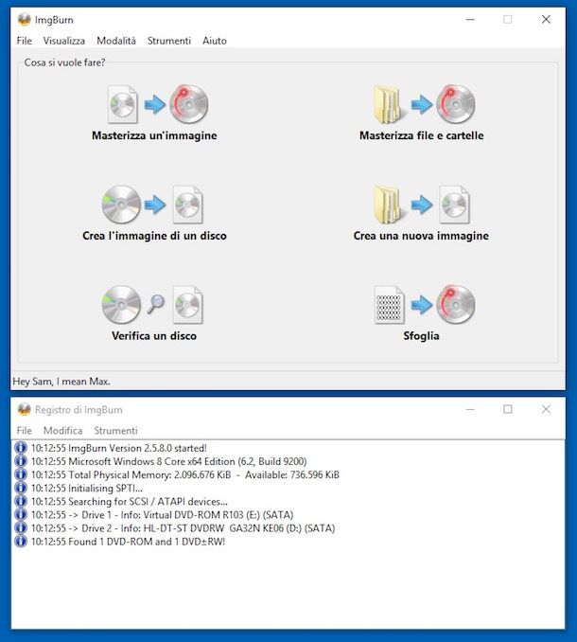Click info icon beside 'ImgBurn Version 2.5.8.0 started!'
Viewport: 577px width, 642px height.
21,448
